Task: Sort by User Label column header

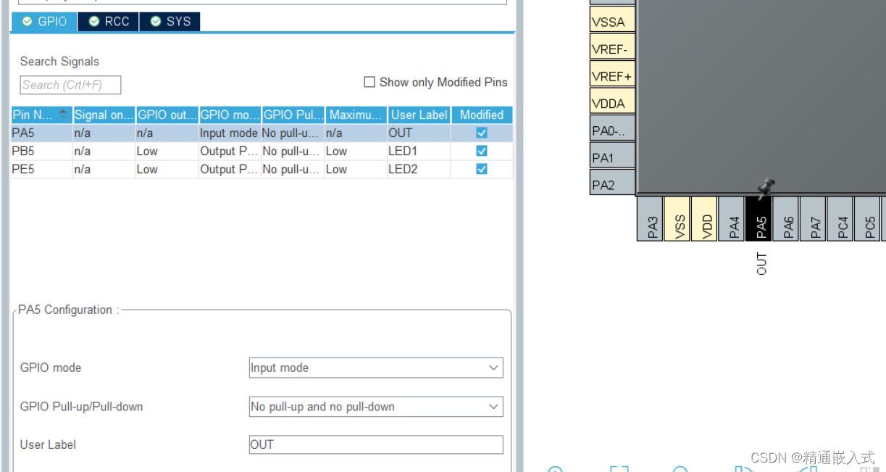Action: pos(419,115)
